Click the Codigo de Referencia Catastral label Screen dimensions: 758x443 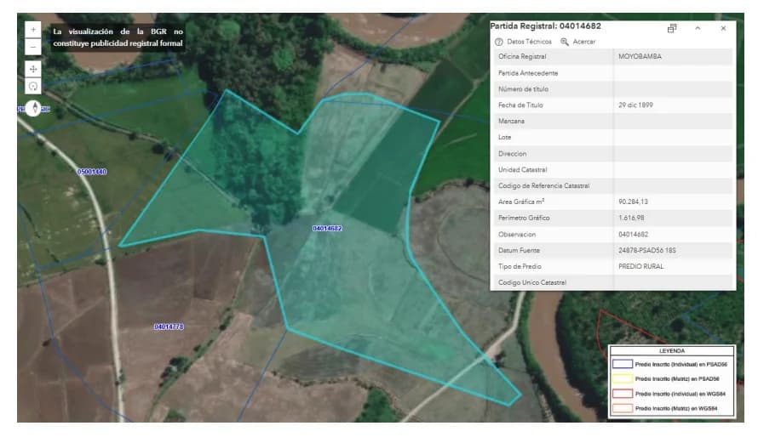pos(543,186)
